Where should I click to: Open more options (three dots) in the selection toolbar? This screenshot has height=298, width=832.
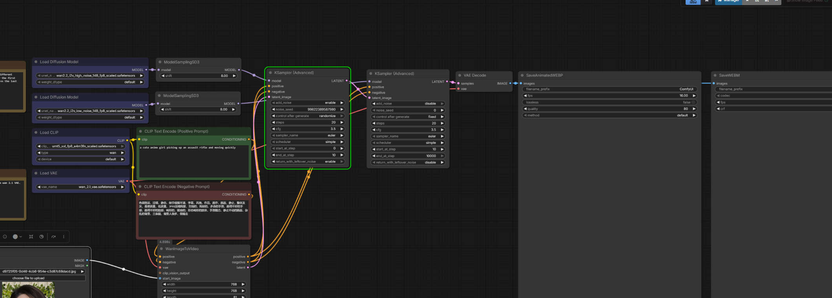[64, 237]
